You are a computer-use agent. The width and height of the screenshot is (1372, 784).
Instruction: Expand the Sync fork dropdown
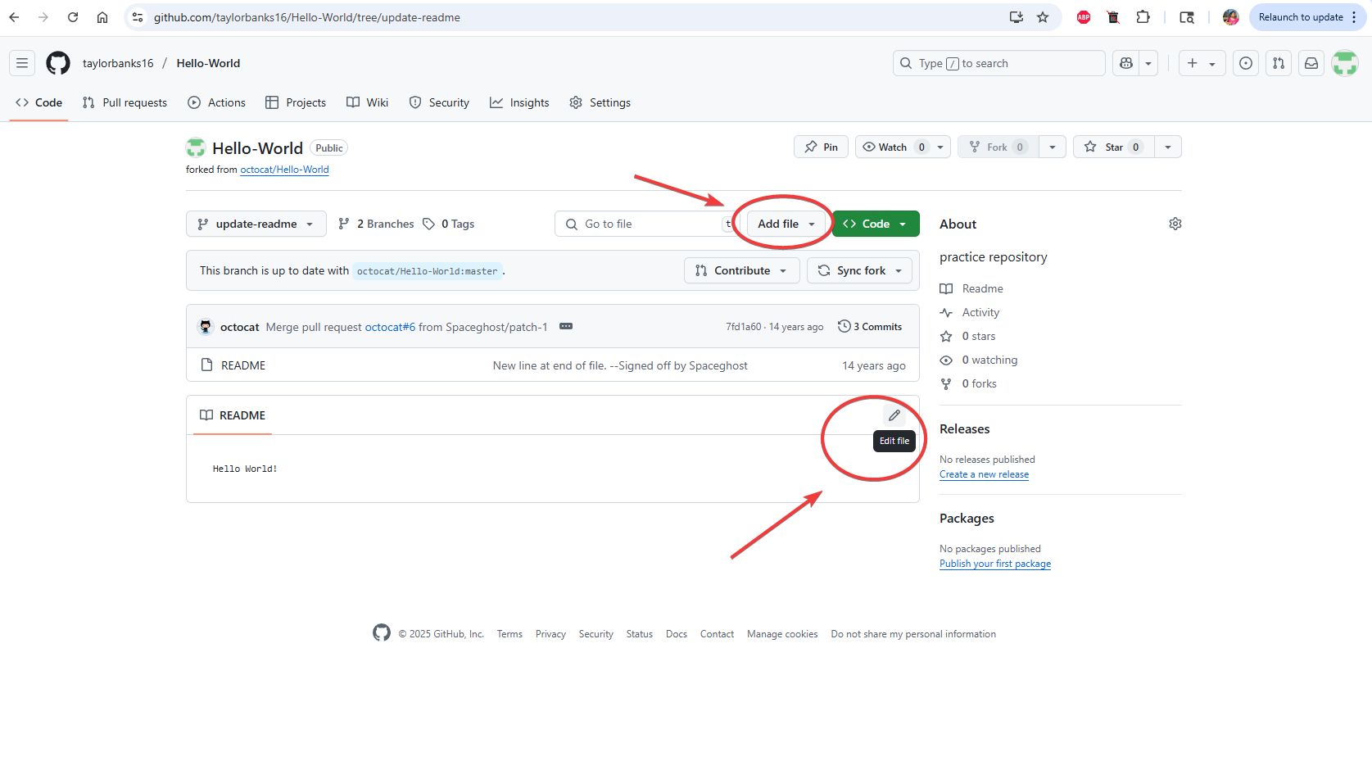point(859,270)
